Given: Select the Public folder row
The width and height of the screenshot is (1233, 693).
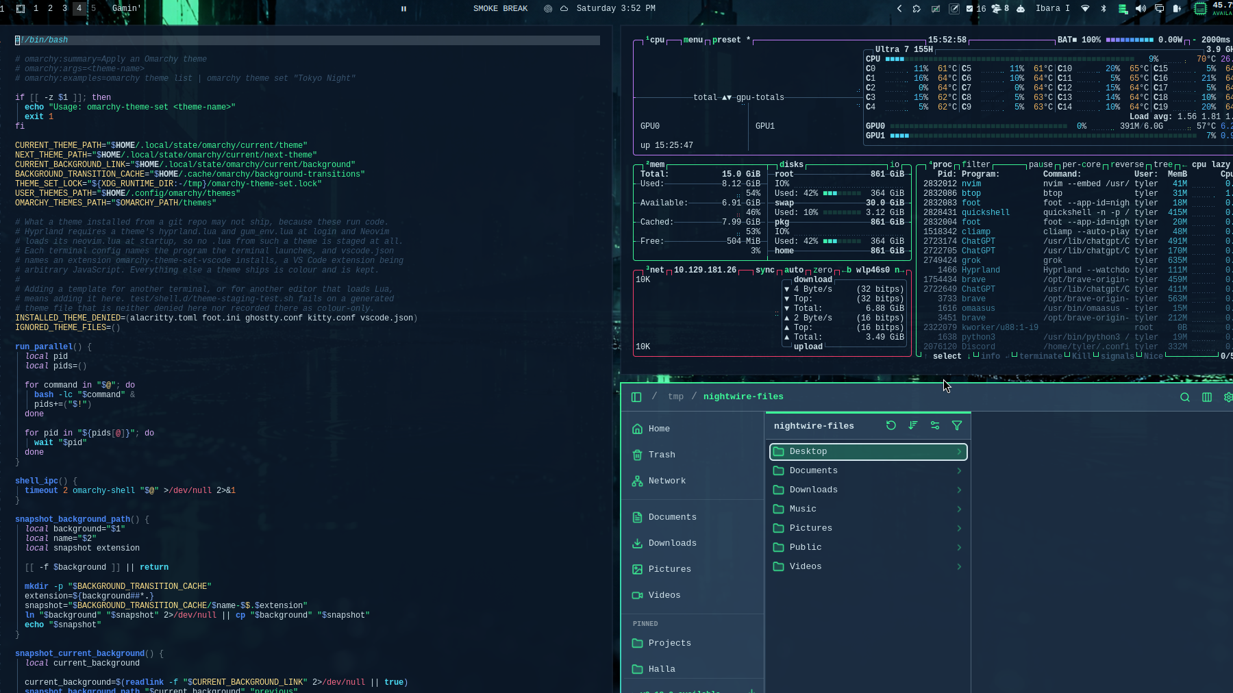Looking at the screenshot, I should (869, 547).
